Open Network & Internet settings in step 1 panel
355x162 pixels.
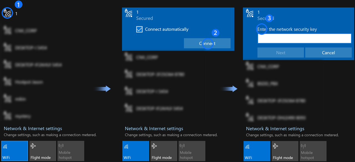[x=33, y=129]
